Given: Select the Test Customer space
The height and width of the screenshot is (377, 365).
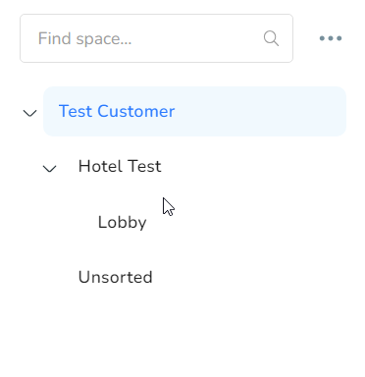Looking at the screenshot, I should tap(194, 111).
